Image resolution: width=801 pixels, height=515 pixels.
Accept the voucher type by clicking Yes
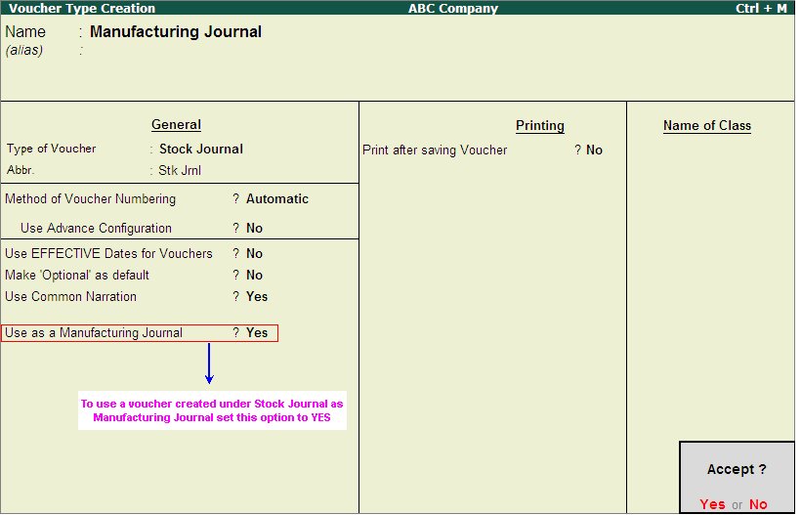point(712,504)
